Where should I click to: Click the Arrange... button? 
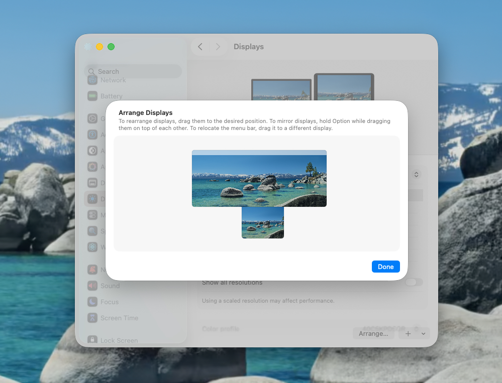373,333
